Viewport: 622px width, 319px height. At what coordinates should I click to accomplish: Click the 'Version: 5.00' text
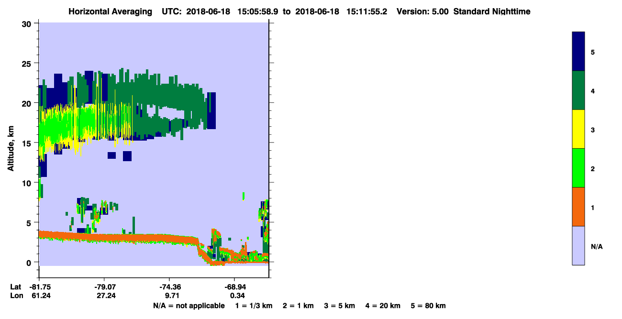click(x=422, y=11)
